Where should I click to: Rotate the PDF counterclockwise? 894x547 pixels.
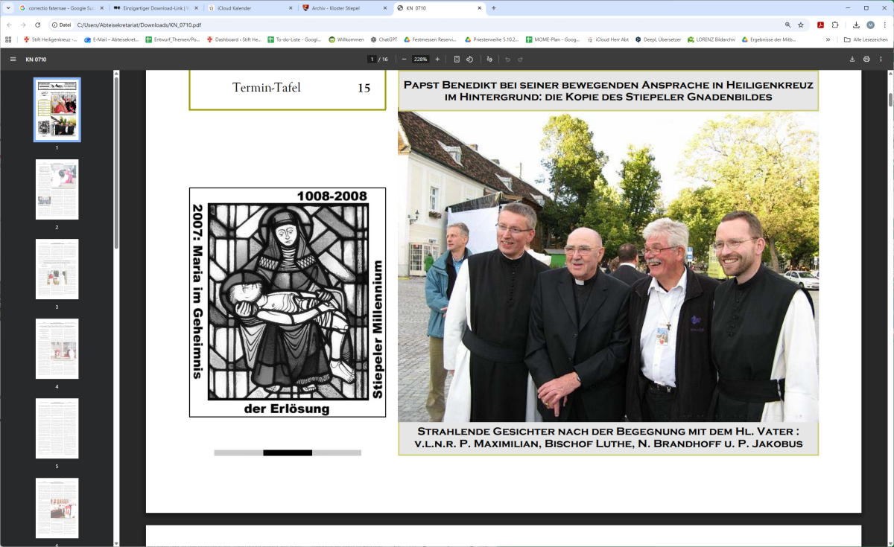[469, 59]
